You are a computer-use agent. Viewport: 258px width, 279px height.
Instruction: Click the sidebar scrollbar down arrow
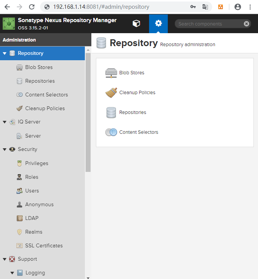pyautogui.click(x=88, y=277)
